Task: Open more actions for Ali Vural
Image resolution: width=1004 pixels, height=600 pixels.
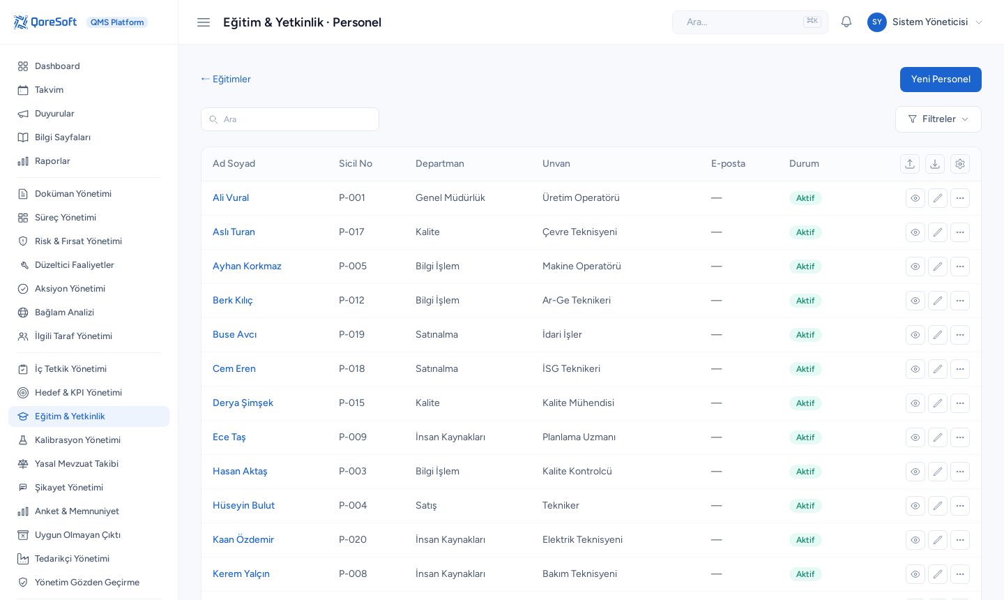Action: click(960, 198)
